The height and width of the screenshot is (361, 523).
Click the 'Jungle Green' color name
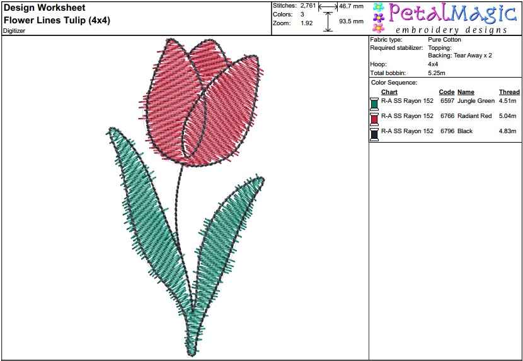pos(476,101)
